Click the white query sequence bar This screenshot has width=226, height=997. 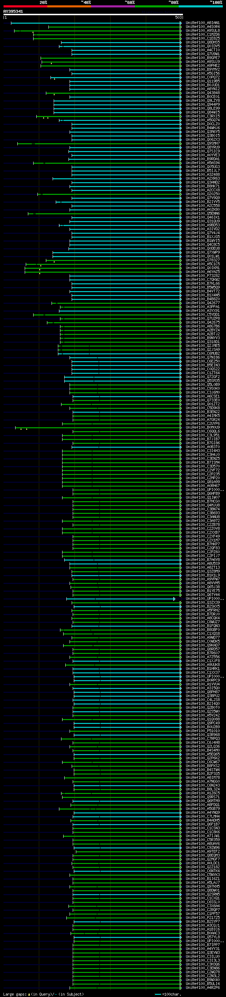click(x=93, y=14)
